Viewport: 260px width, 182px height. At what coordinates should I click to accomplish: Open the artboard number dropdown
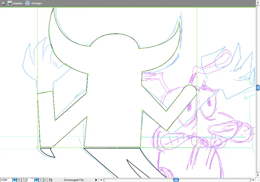point(36,180)
